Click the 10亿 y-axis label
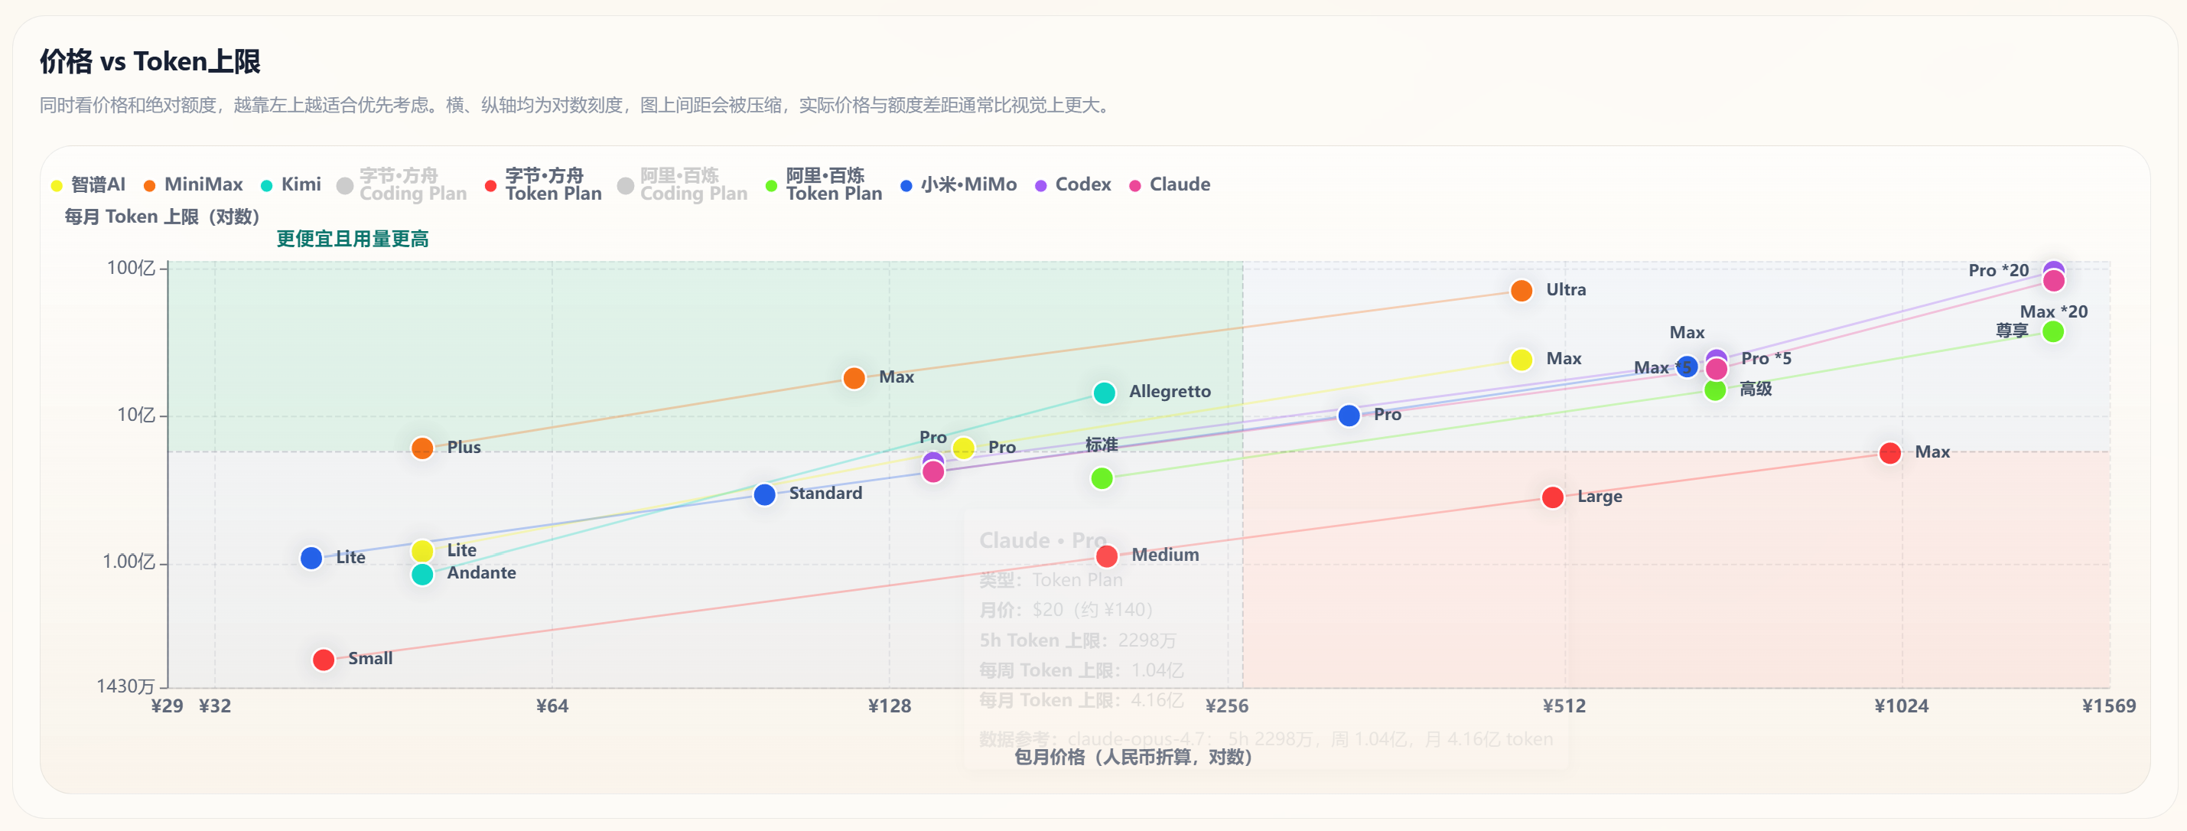Viewport: 2187px width, 831px height. 136,415
